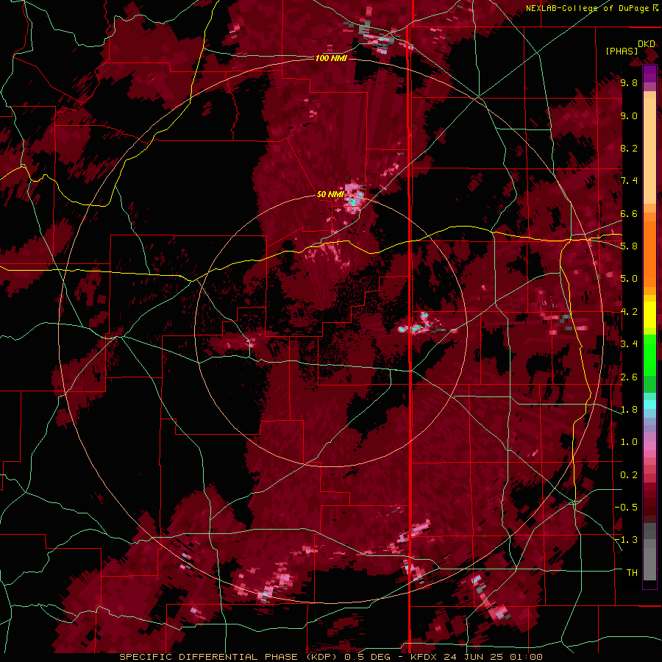The image size is (662, 662).
Task: Select the -0.5 legend value
Action: point(626,508)
